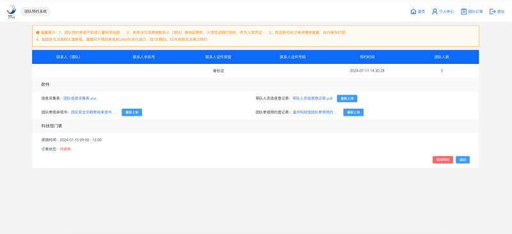Cancel the reservation with 取消预约

[x=443, y=160]
